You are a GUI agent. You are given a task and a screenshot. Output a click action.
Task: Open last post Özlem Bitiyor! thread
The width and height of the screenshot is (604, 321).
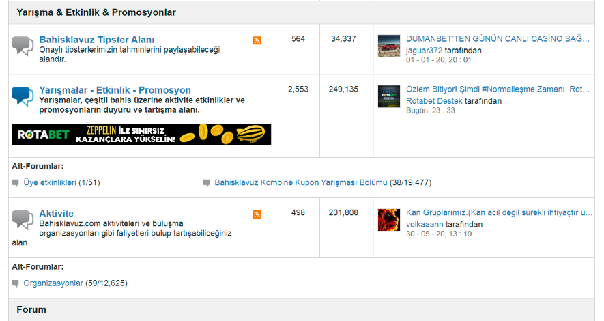coord(498,89)
